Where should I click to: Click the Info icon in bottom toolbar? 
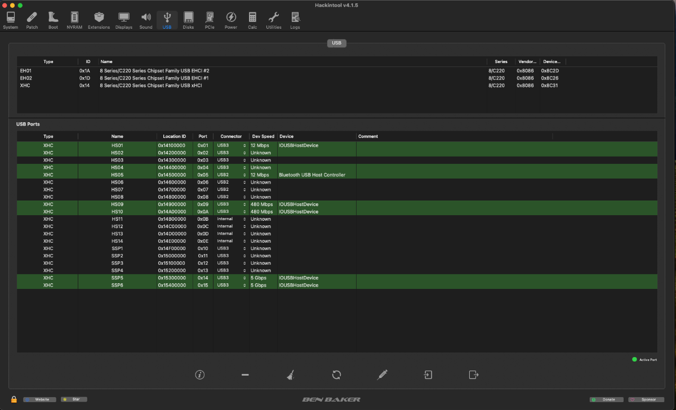(199, 375)
